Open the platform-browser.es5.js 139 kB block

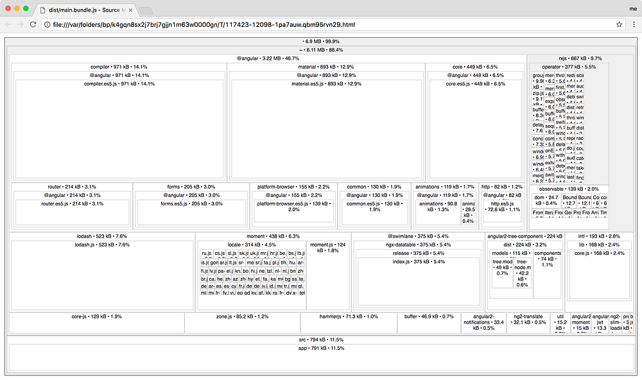tap(293, 211)
